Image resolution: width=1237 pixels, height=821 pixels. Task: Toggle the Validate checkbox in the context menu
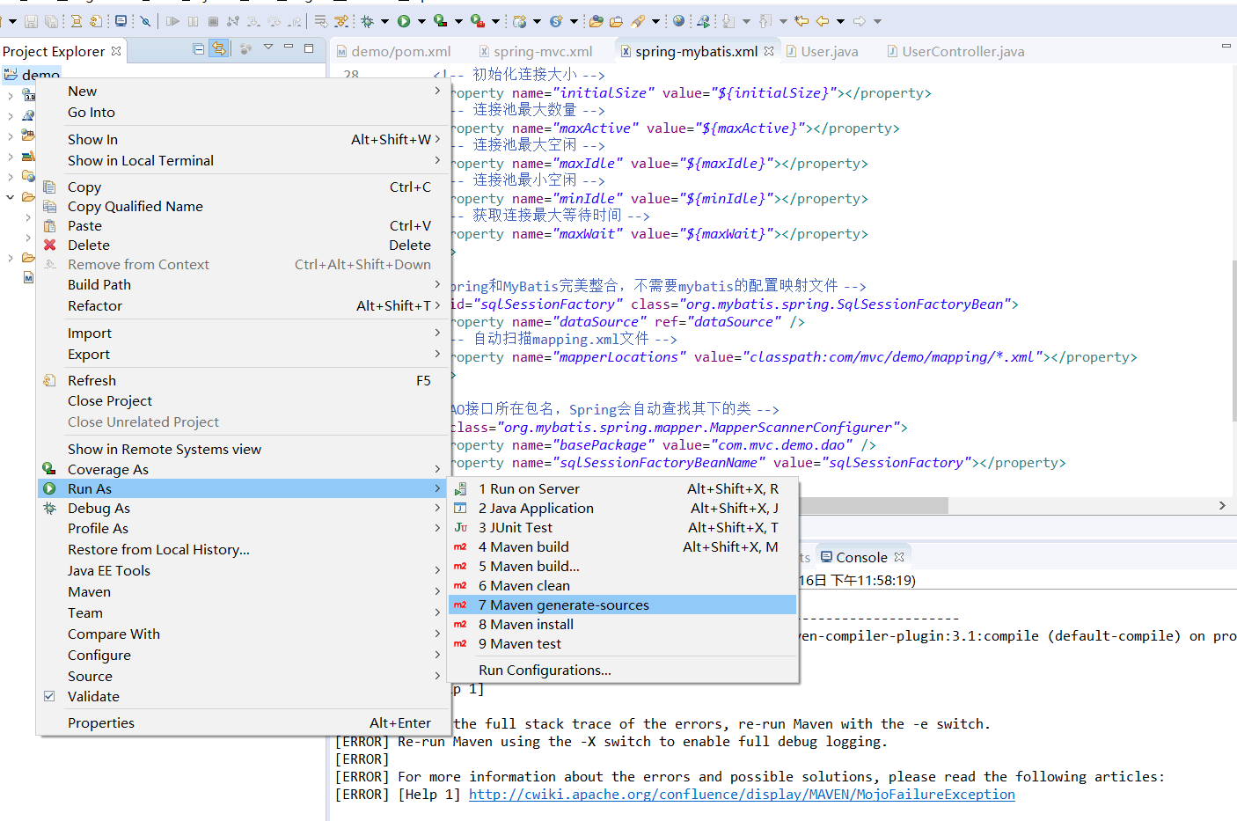coord(50,696)
